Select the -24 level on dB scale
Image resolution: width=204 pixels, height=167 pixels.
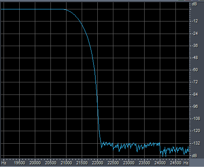click(x=195, y=34)
